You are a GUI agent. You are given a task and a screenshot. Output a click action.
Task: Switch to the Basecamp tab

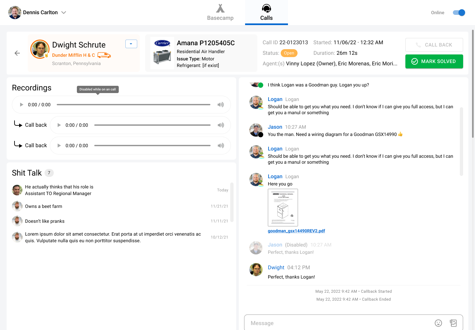click(x=220, y=13)
